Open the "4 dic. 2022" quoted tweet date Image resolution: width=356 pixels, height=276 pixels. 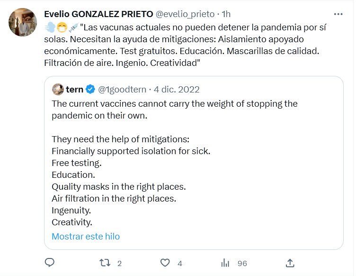177,89
